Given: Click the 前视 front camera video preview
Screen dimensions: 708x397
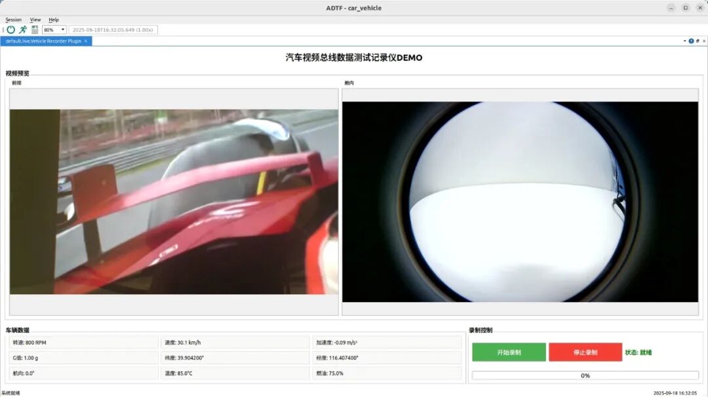Looking at the screenshot, I should tap(174, 202).
